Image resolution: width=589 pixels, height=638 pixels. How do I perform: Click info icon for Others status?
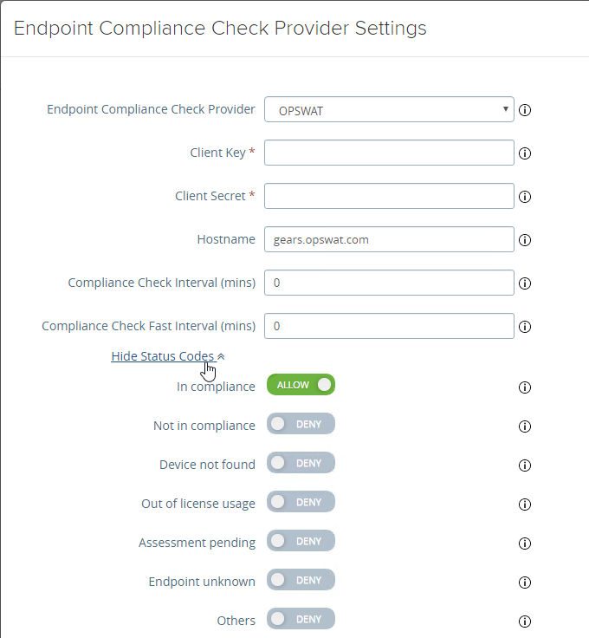[525, 622]
